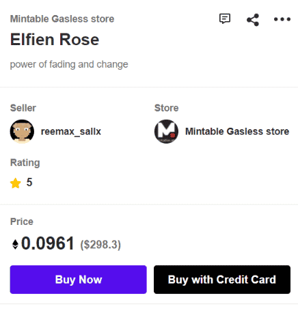Click the seller avatar of reemax_sallx

[22, 131]
